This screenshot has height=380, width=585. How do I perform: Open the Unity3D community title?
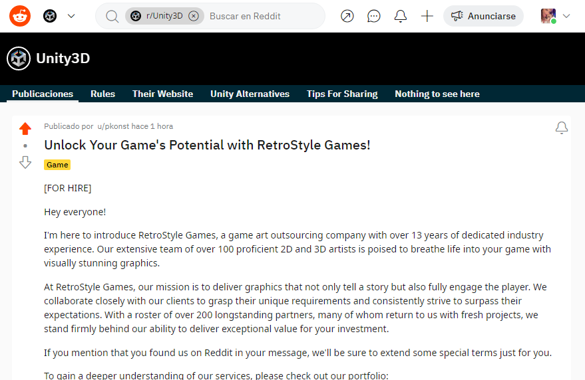pyautogui.click(x=63, y=58)
